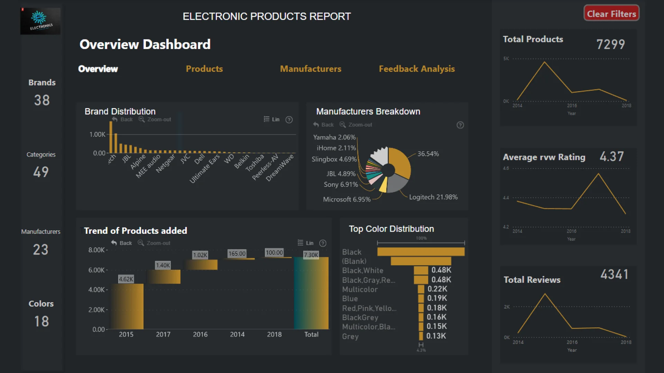664x373 pixels.
Task: Click the Electronics logo image
Action: [40, 21]
